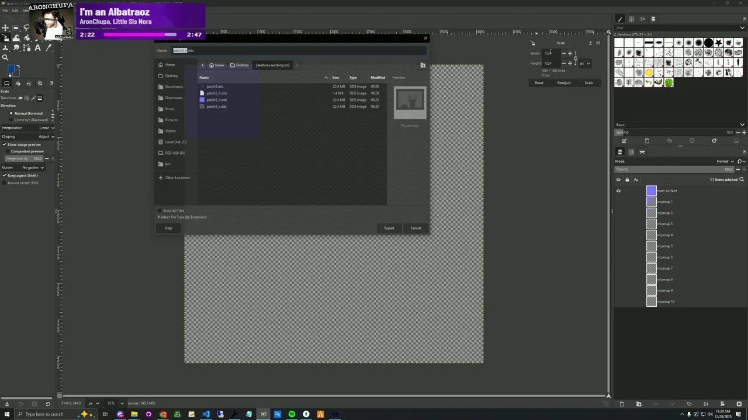
Task: Click the refresh brushes icon
Action: pos(714,141)
